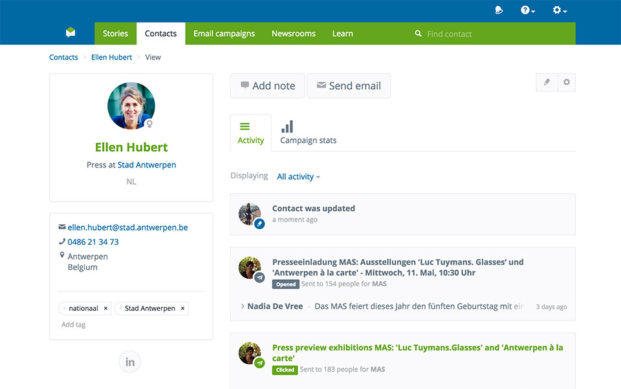Switch to the Newsrooms tab
Image resolution: width=621 pixels, height=389 pixels.
(294, 34)
